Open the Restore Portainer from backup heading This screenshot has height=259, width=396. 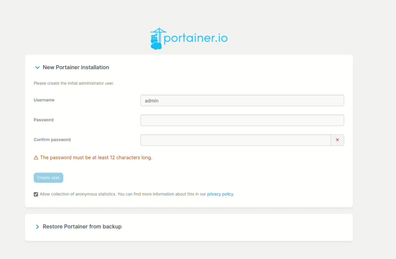click(82, 227)
